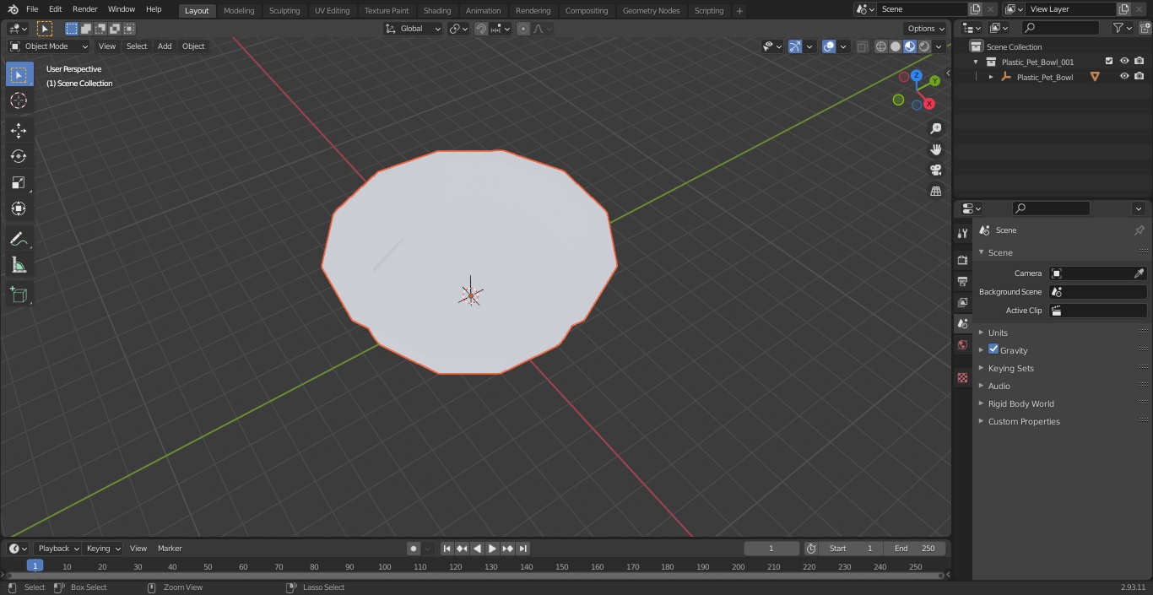Play the animation forward
The image size is (1153, 595).
[x=492, y=549]
